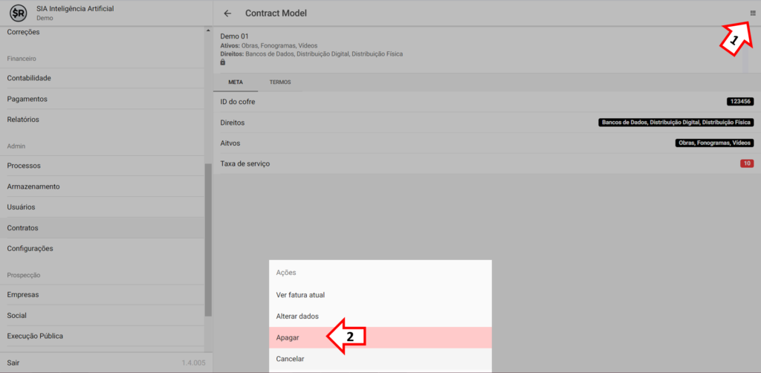Click Sair to log out

[14, 363]
